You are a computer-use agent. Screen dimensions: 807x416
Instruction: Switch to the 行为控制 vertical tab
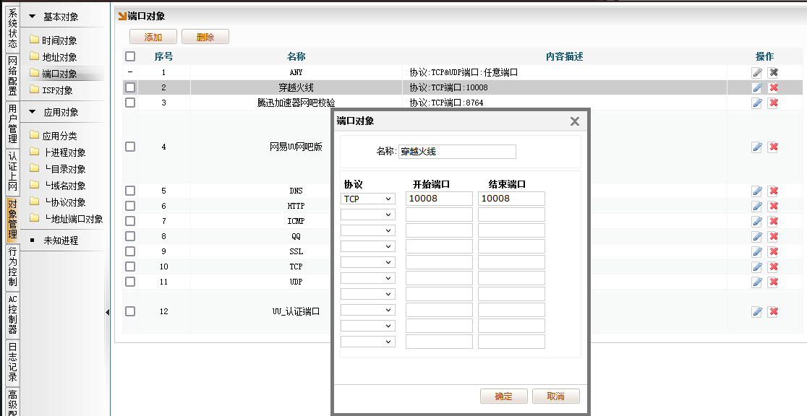coord(12,266)
